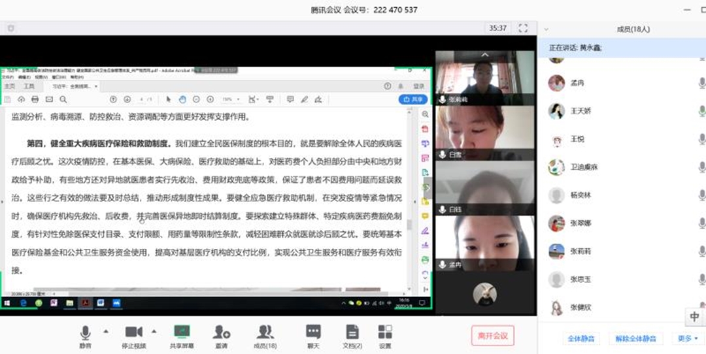Click the search magnifier in Acrobat toolbar

coord(63,99)
